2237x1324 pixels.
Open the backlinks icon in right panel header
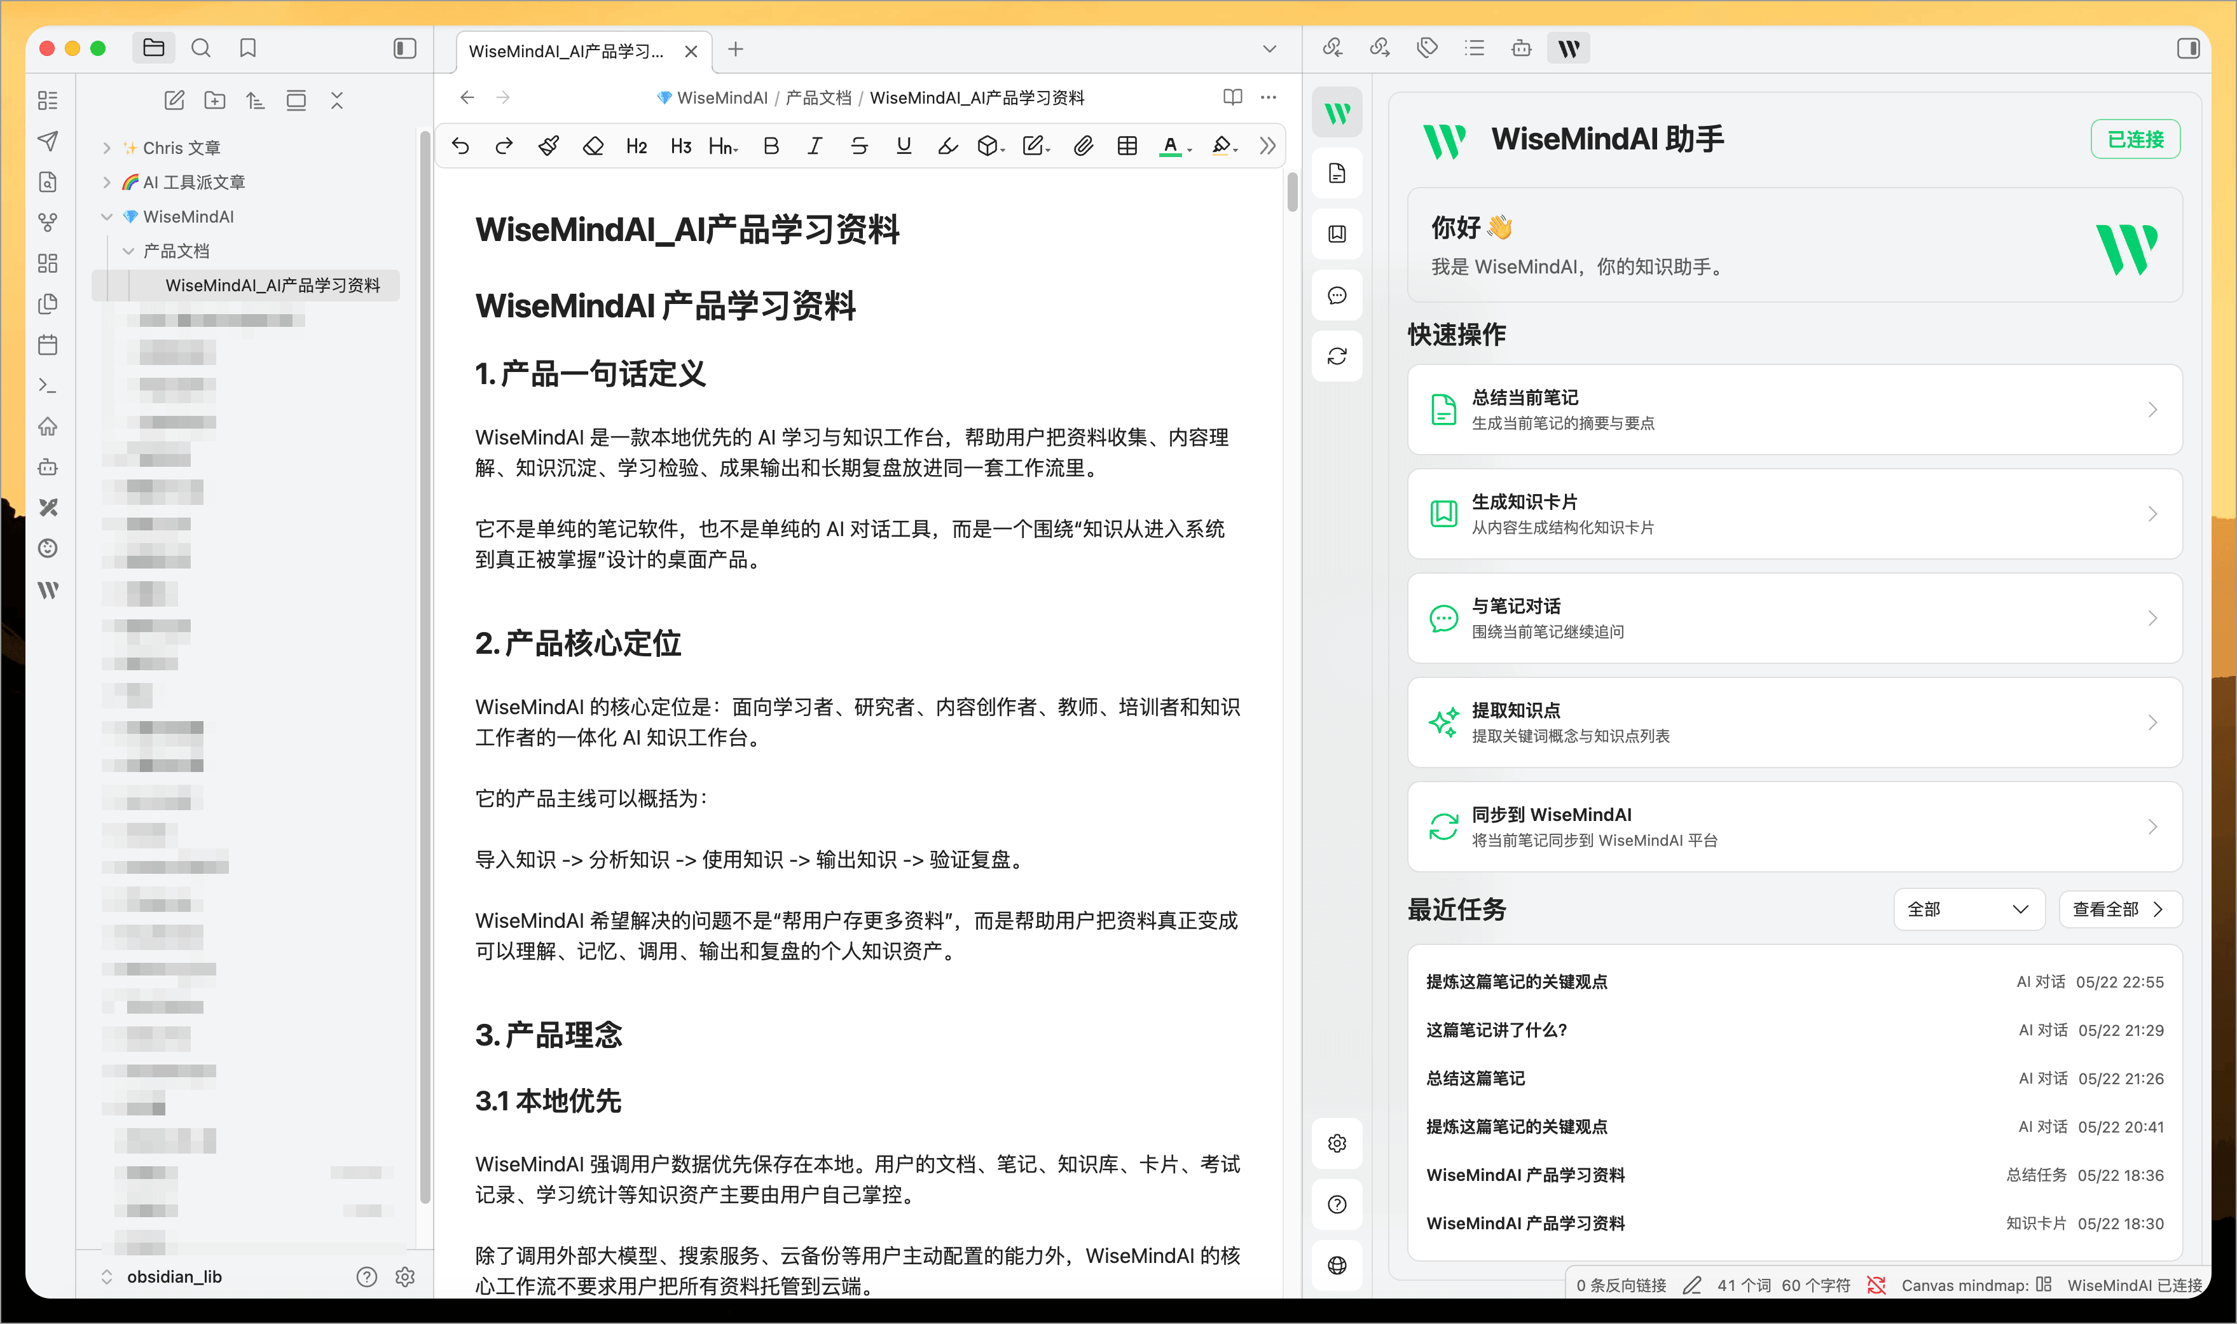click(x=1333, y=48)
